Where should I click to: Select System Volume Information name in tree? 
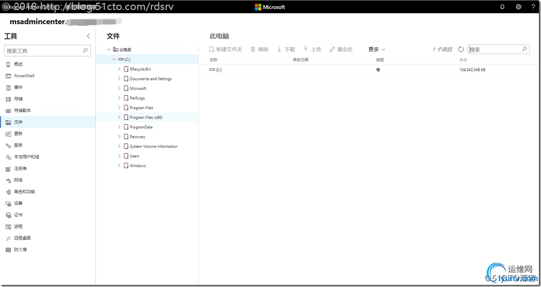point(154,146)
